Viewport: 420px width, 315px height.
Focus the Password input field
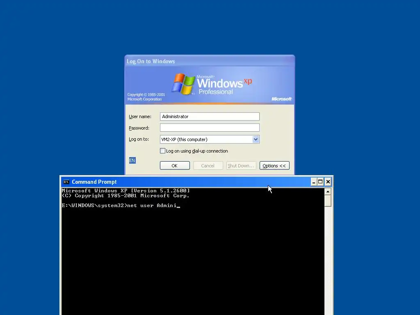coord(210,128)
